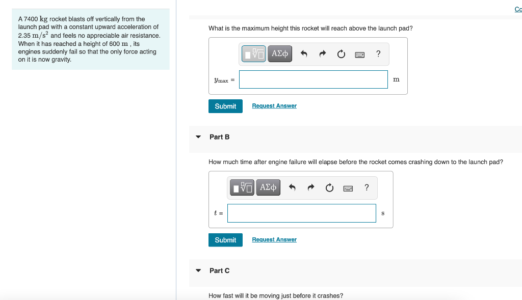Select the Part B heading text
The image size is (522, 300).
(219, 137)
